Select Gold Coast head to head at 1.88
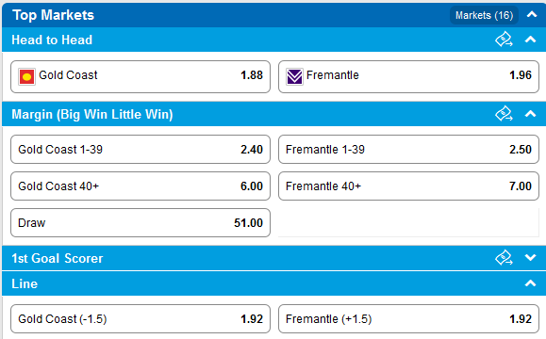This screenshot has width=546, height=339. tap(141, 77)
